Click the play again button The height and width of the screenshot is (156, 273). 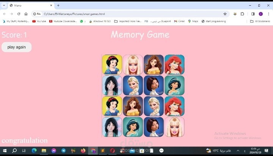coord(17,47)
